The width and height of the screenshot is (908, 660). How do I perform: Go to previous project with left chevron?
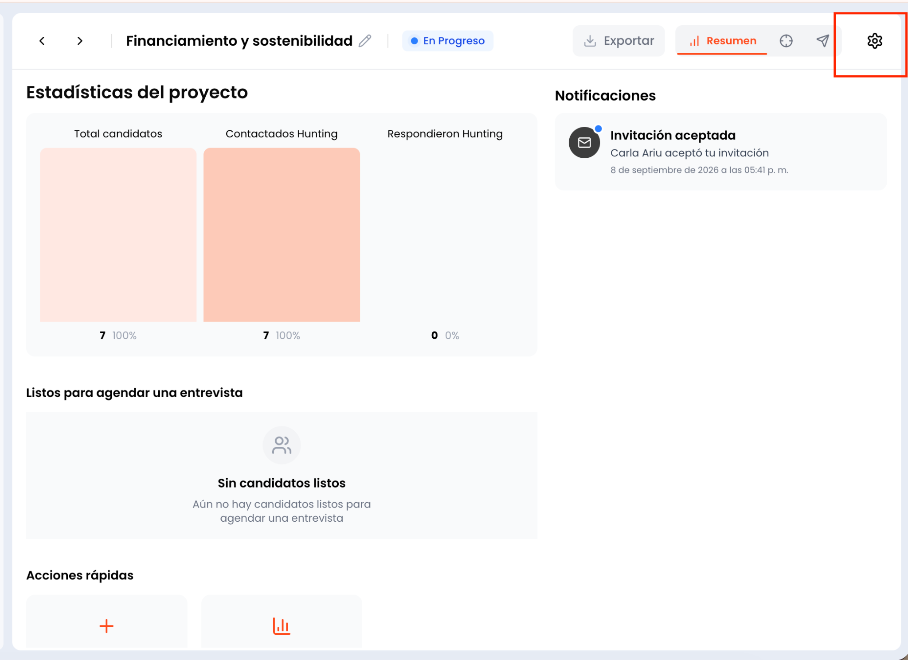(42, 41)
